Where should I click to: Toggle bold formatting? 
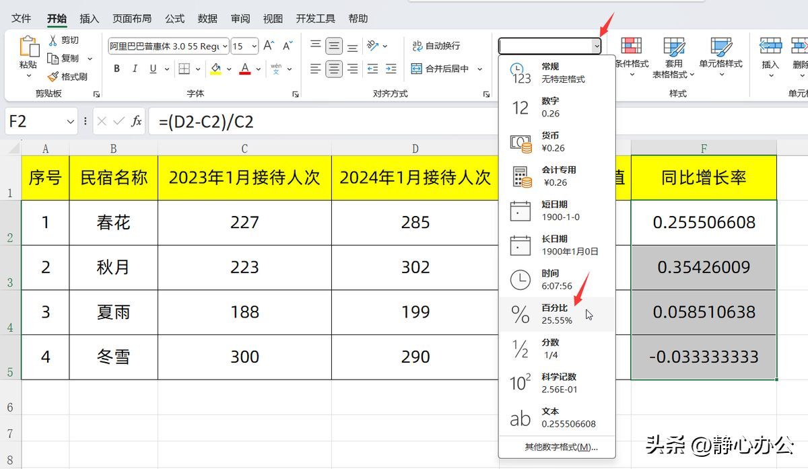pyautogui.click(x=116, y=69)
